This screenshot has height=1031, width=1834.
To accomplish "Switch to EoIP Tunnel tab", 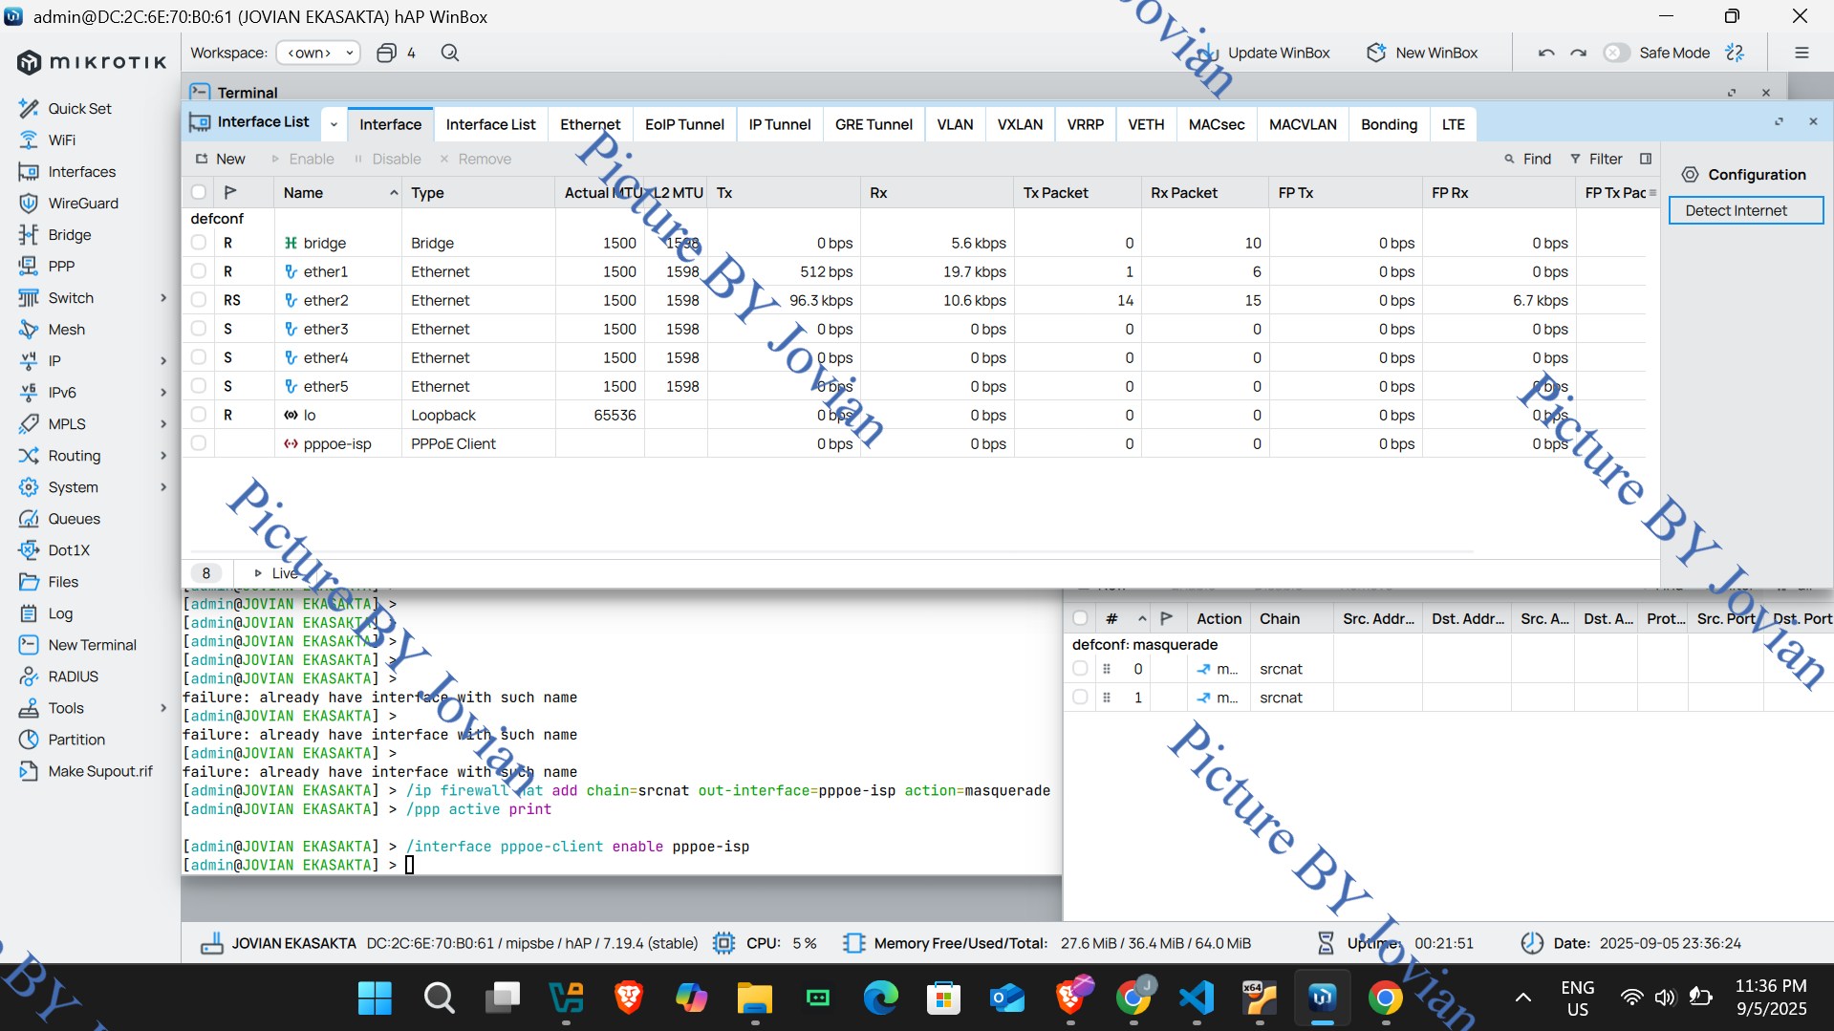I will pos(684,124).
